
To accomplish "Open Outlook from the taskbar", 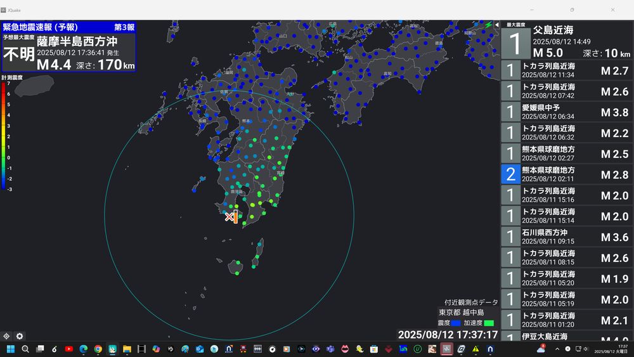I will (x=200, y=349).
